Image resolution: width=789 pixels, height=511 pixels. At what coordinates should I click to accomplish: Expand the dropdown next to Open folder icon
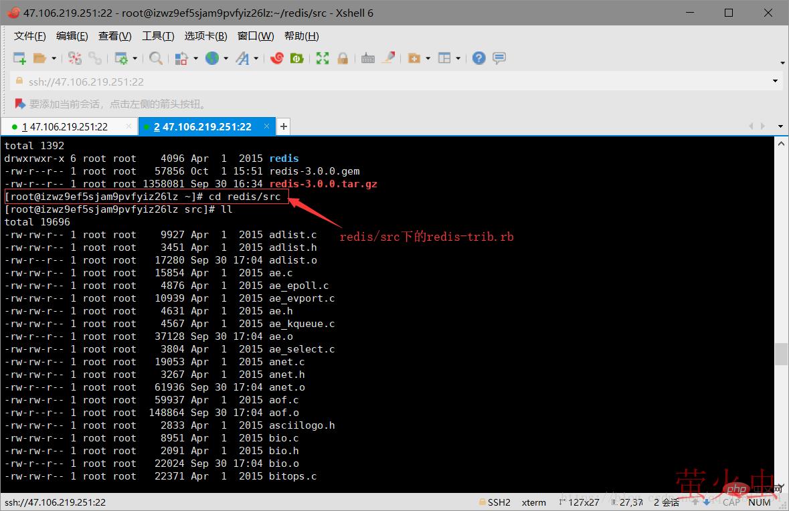pyautogui.click(x=54, y=59)
